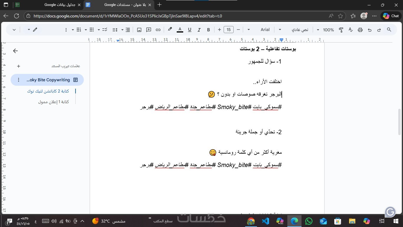
Task: Toggle bold formatting in the toolbar
Action: [209, 30]
